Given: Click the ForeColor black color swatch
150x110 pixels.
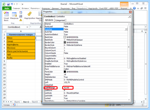Looking at the screenshot, I should (x=65, y=72).
